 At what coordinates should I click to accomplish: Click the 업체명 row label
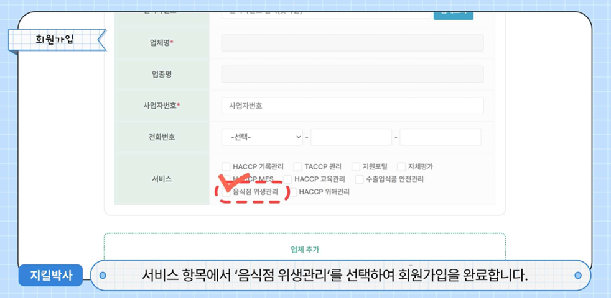pos(162,43)
